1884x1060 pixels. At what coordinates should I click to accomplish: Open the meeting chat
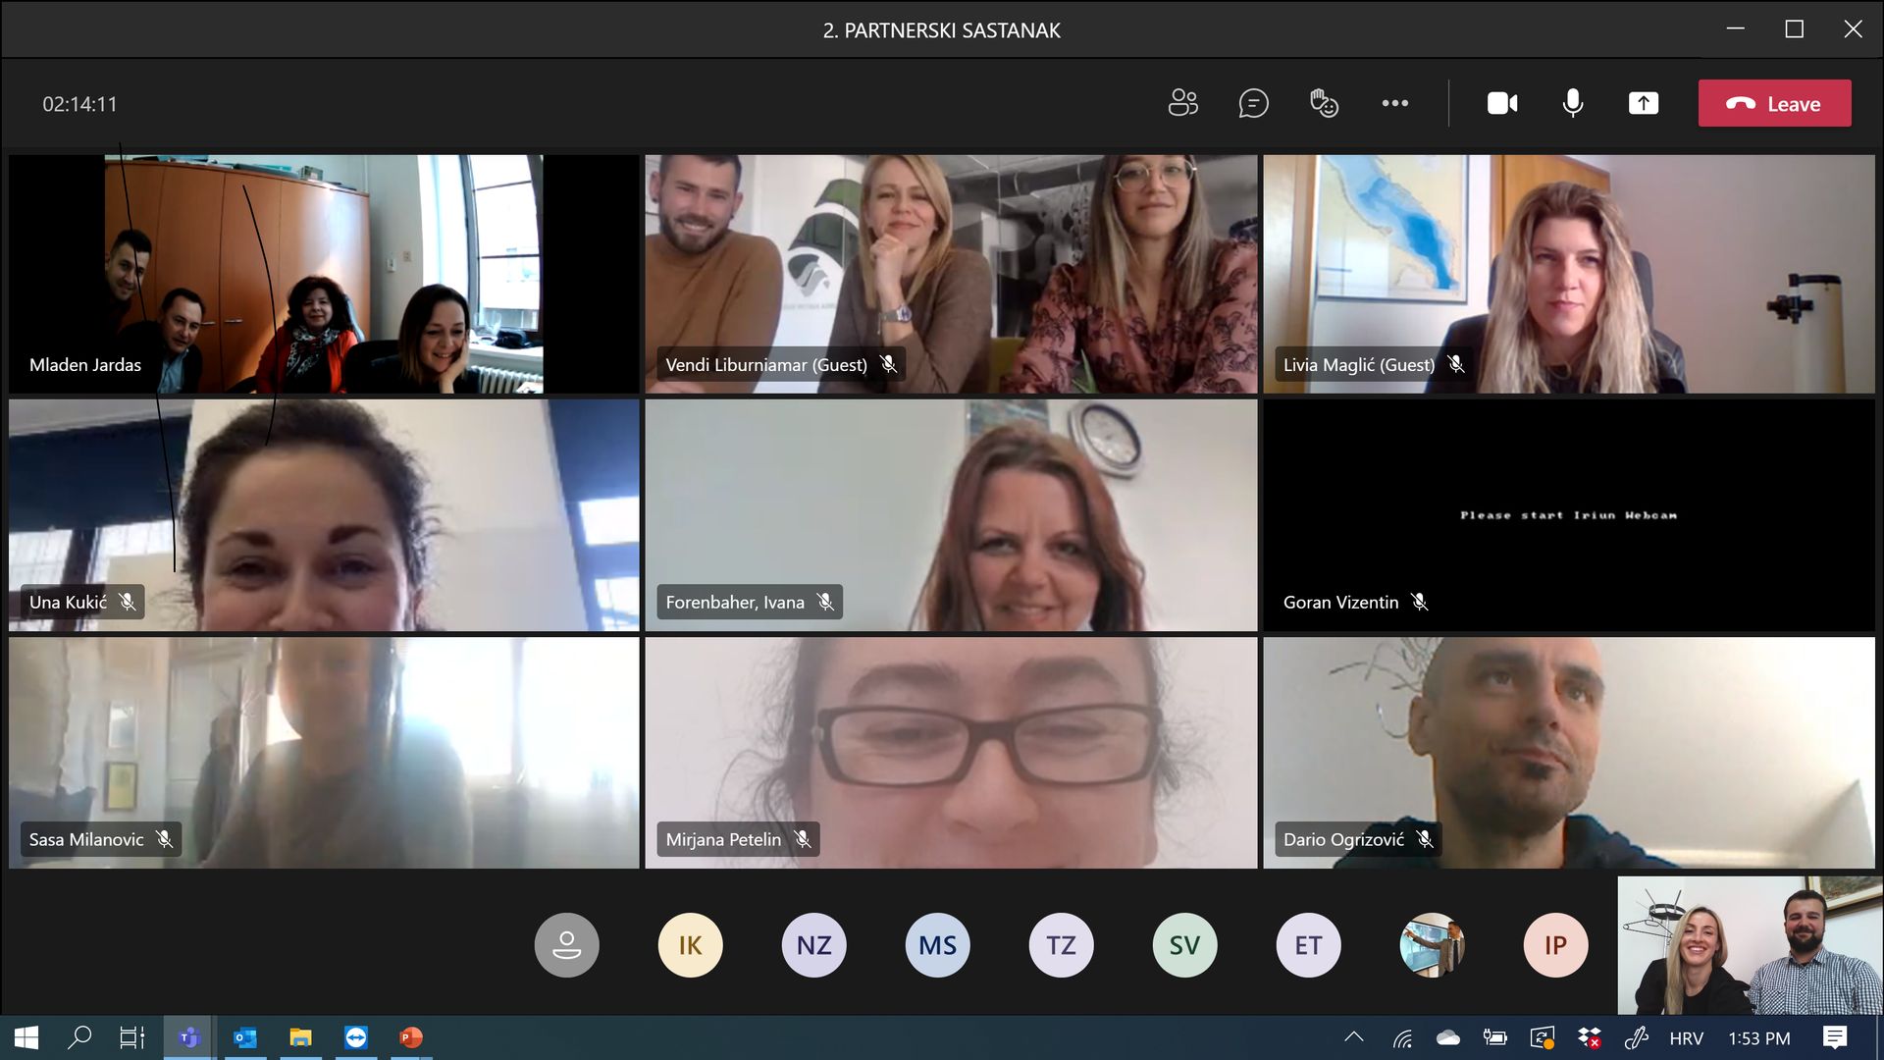(x=1253, y=103)
